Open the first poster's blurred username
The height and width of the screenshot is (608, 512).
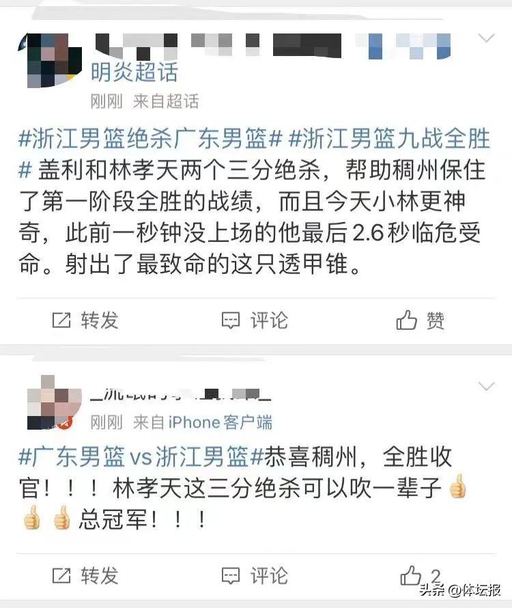coord(273,46)
